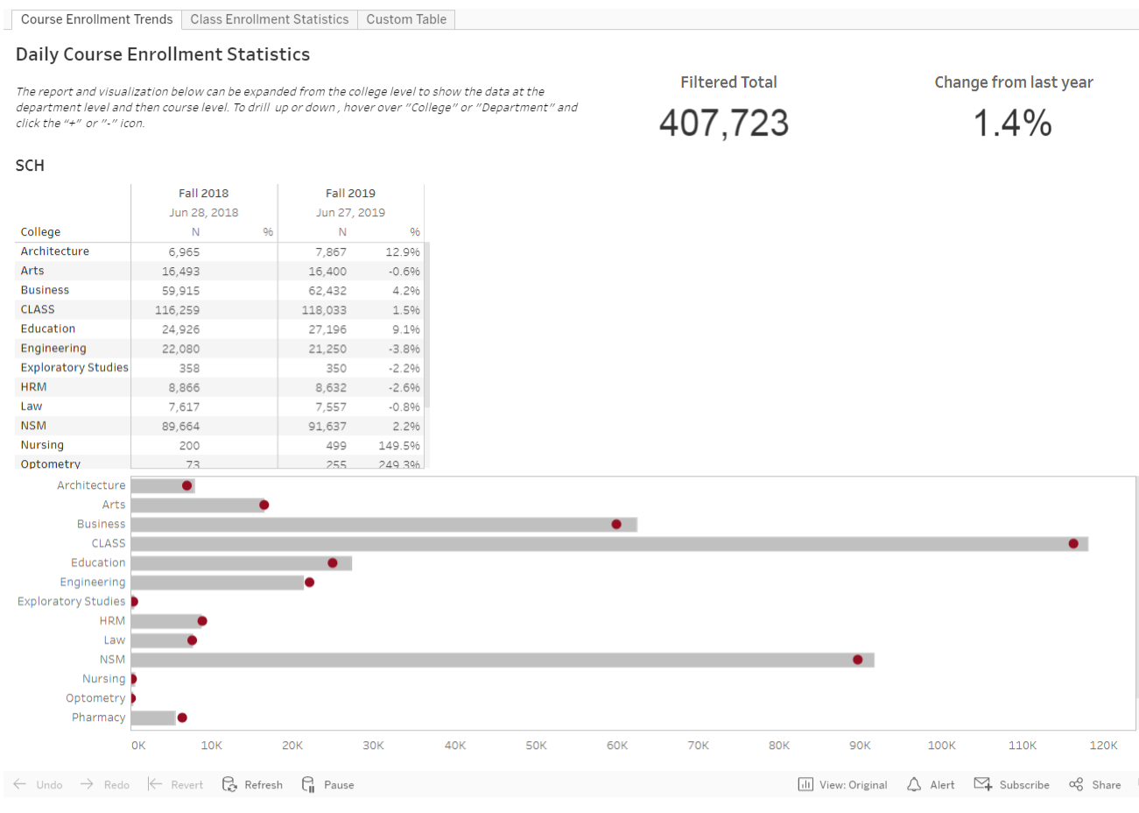
Task: Click the College column header
Action: point(40,232)
